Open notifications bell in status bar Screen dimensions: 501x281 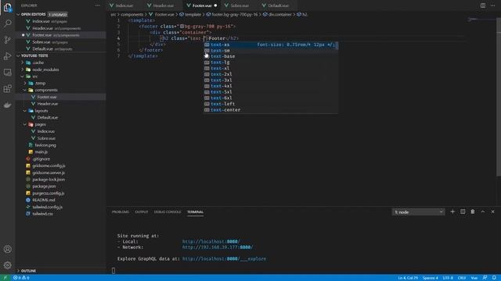tap(494, 278)
